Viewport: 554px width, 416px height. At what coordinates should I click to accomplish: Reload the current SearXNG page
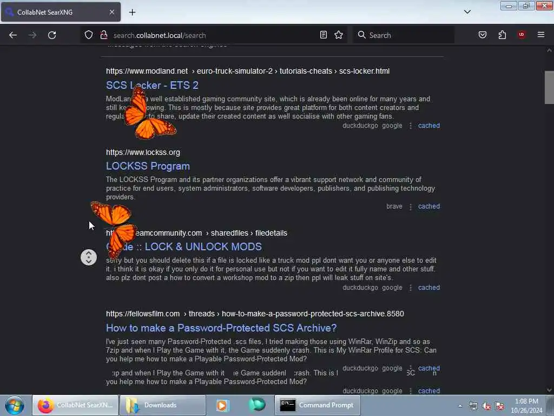[52, 35]
